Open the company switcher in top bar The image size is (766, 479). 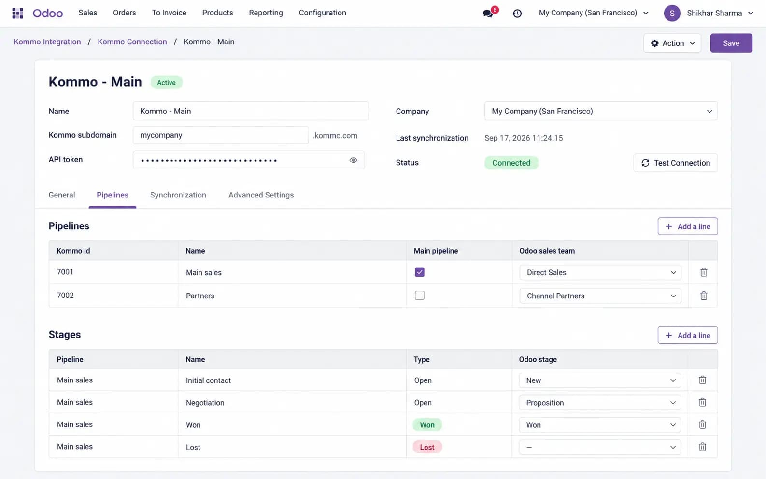[594, 13]
